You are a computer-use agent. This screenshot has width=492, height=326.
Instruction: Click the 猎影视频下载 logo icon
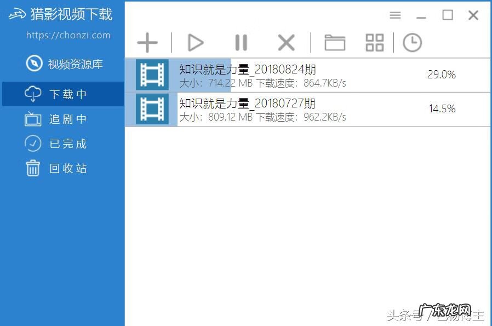[18, 15]
